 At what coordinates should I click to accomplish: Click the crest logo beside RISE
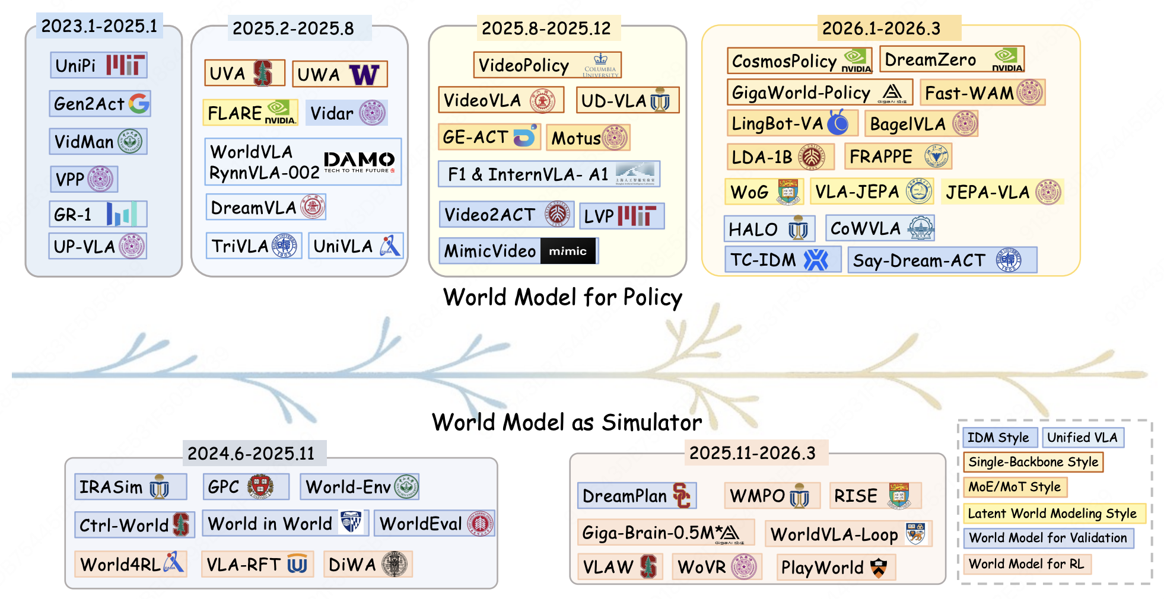tap(899, 496)
